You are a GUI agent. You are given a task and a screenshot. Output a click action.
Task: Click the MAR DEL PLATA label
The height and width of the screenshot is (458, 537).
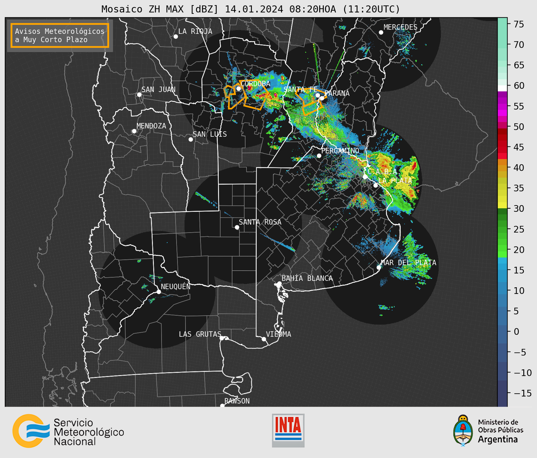pos(408,263)
